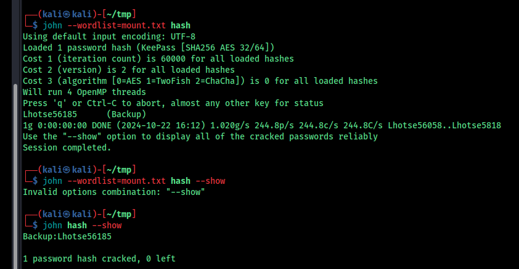Click the dollar sign of the first prompt
The height and width of the screenshot is (269, 519).
(35, 25)
